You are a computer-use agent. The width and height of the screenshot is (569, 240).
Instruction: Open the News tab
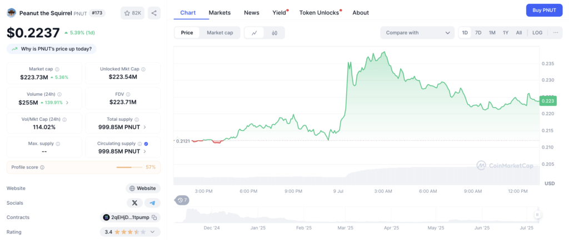252,13
